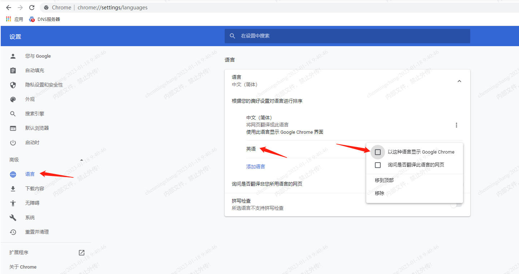Click the accessibility icon for 无障碍
The height and width of the screenshot is (274, 519).
click(x=13, y=203)
